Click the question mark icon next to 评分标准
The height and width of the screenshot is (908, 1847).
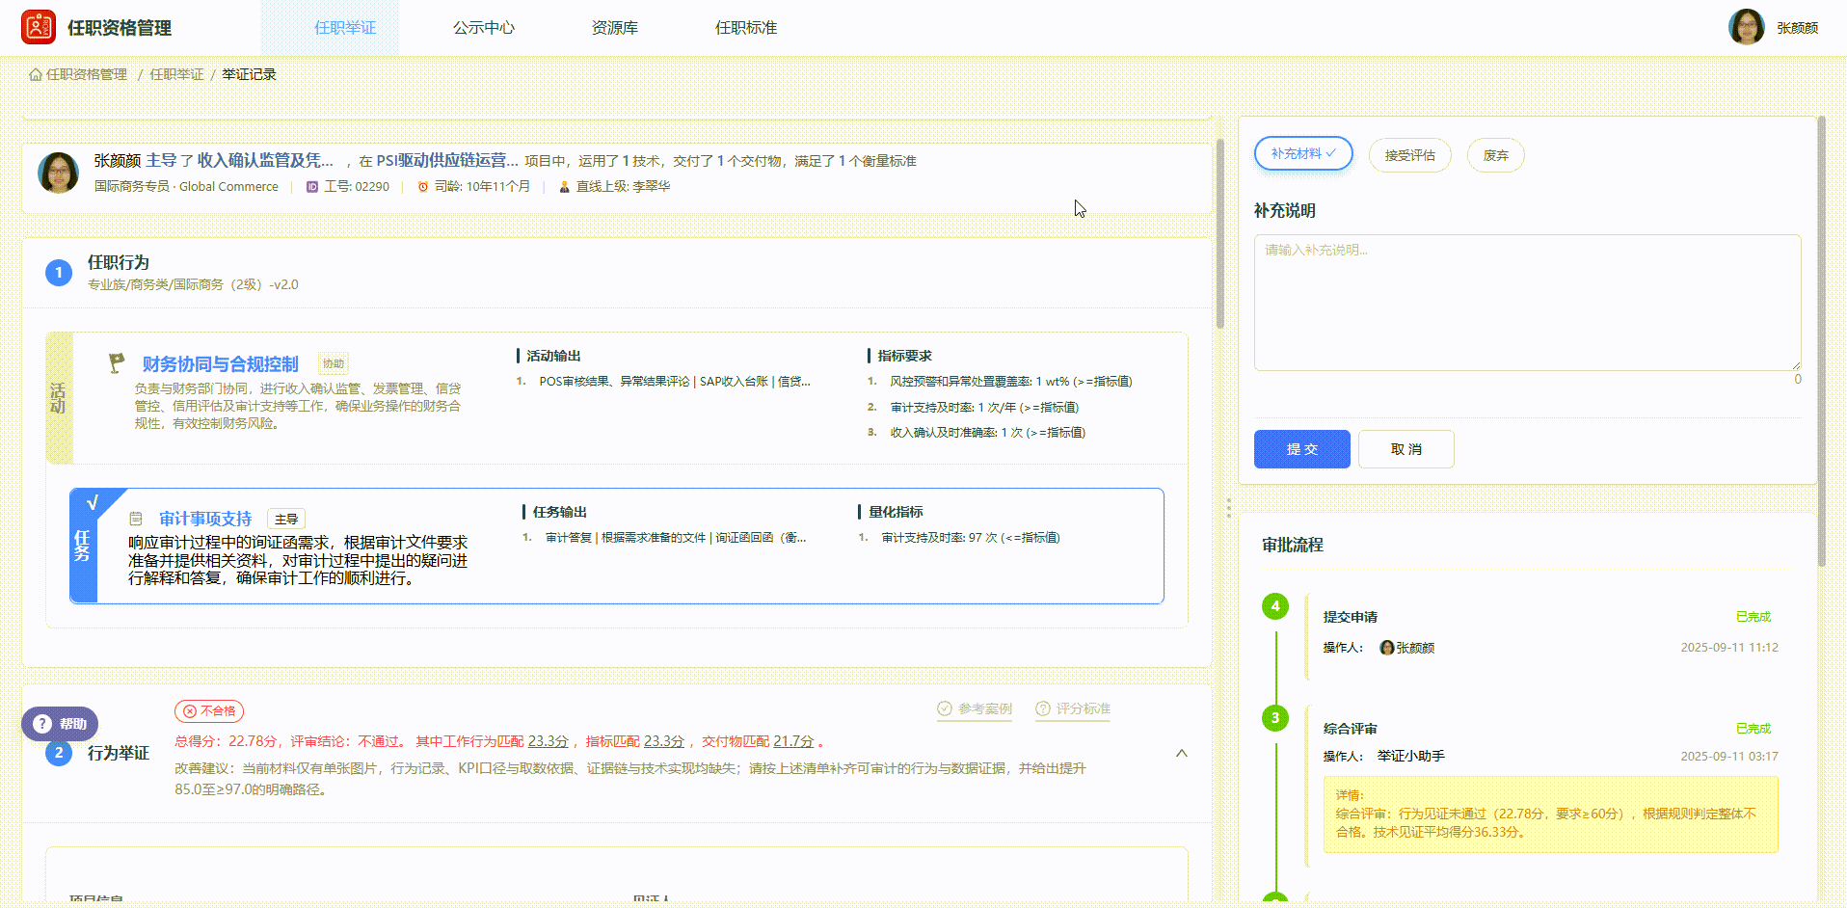[1043, 709]
